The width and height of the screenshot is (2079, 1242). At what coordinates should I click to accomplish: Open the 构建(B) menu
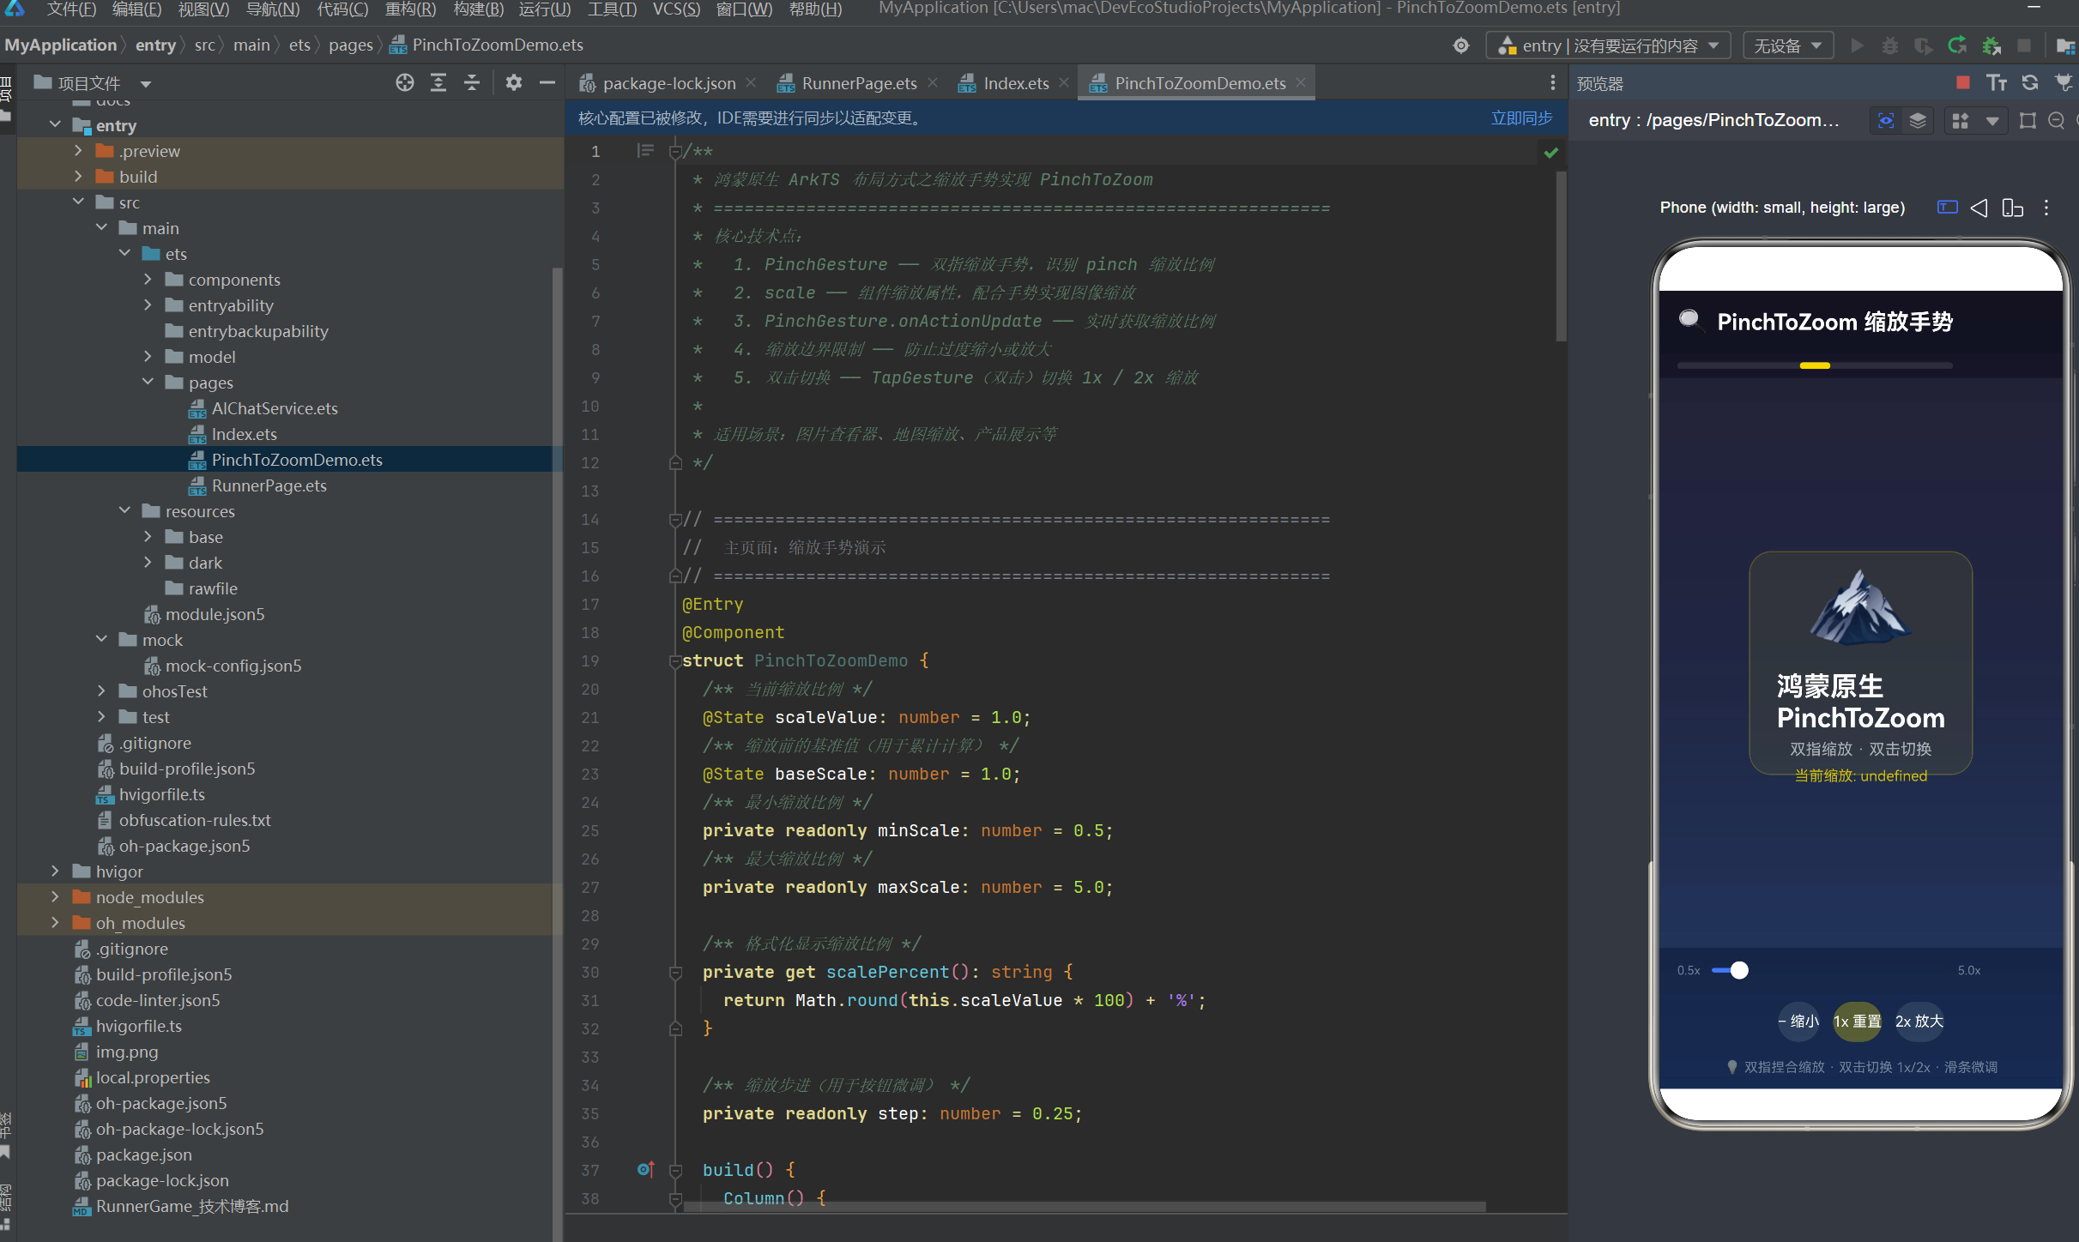(x=478, y=9)
